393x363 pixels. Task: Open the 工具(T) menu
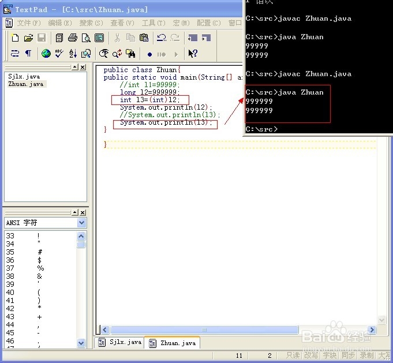click(154, 23)
